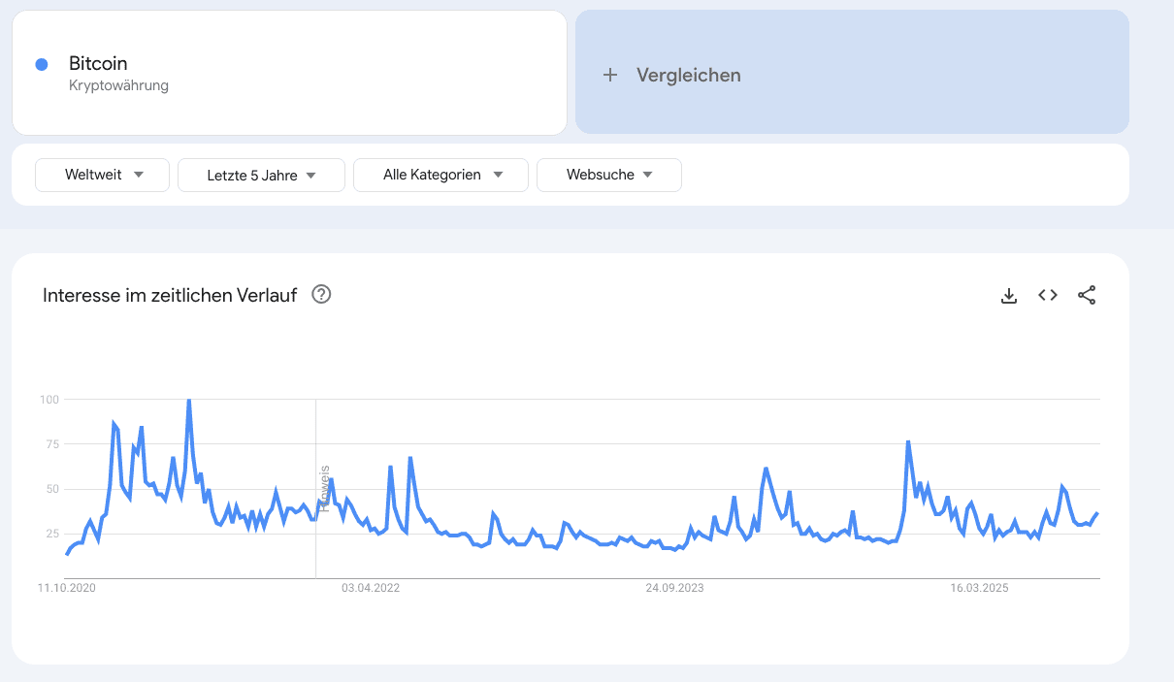Select the 24.09.2023 axis date
This screenshot has width=1174, height=682.
[674, 588]
